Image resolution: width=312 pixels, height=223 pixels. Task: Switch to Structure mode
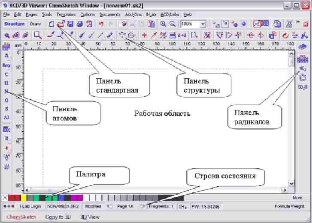click(14, 24)
